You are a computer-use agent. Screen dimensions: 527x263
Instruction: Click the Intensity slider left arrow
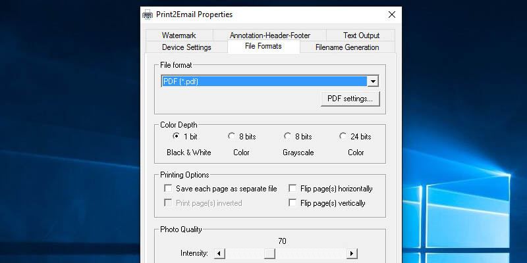coord(219,253)
